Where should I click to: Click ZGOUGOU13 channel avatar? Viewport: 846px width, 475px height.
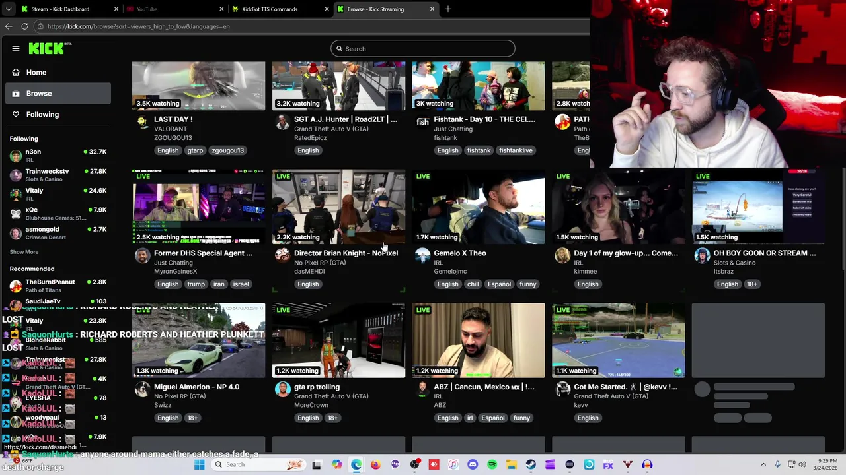pyautogui.click(x=143, y=122)
